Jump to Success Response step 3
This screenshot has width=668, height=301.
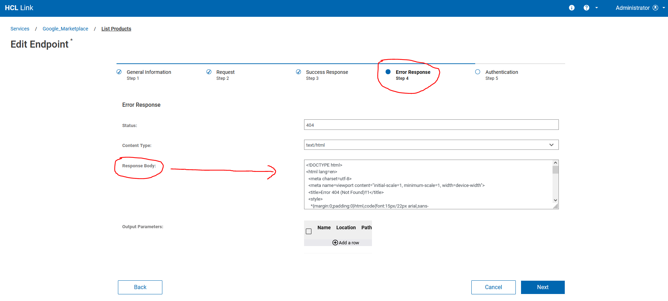(x=327, y=75)
